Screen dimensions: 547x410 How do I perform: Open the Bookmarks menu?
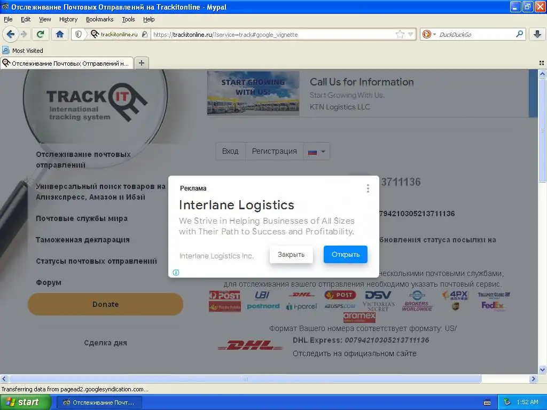point(99,19)
